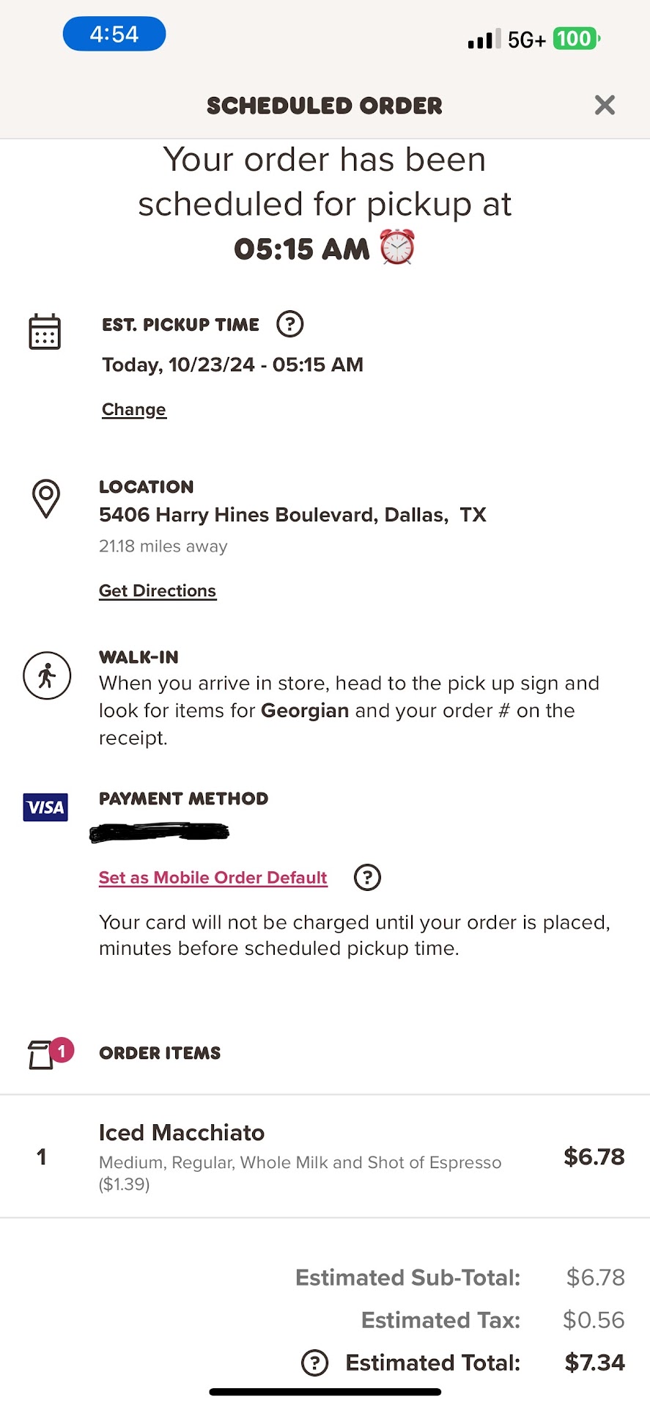The width and height of the screenshot is (650, 1408).
Task: Tap the alarm clock emoji
Action: click(397, 247)
